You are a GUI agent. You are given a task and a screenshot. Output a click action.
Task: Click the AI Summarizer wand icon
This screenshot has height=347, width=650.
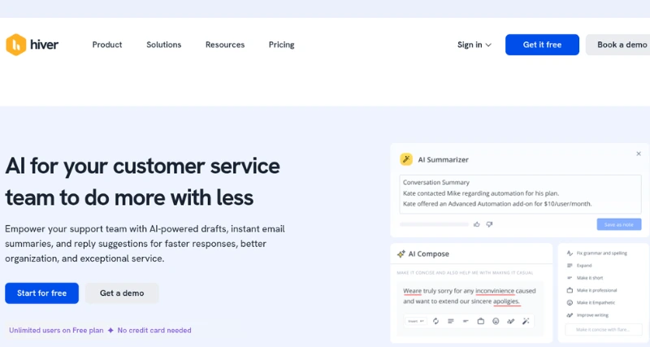click(406, 159)
